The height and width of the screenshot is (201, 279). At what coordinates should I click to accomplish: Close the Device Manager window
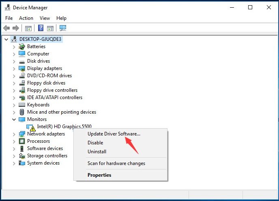tap(269, 7)
